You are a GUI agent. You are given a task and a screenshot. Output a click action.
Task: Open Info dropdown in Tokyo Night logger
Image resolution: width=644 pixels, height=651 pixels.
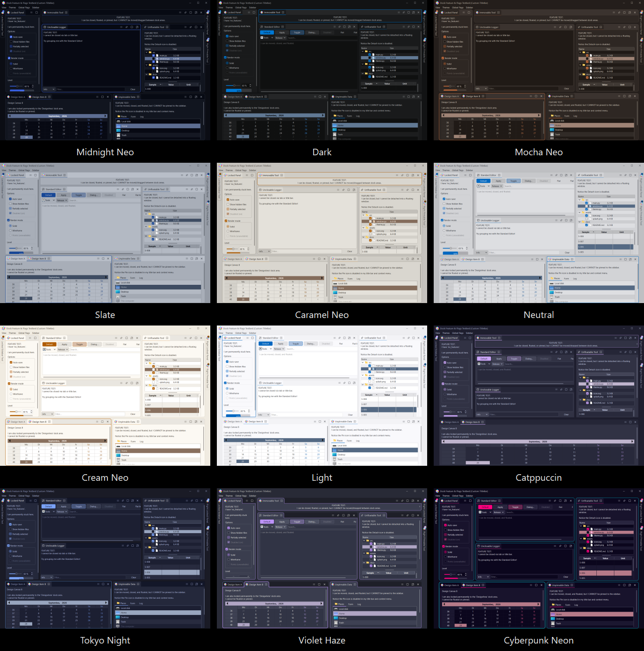point(47,578)
